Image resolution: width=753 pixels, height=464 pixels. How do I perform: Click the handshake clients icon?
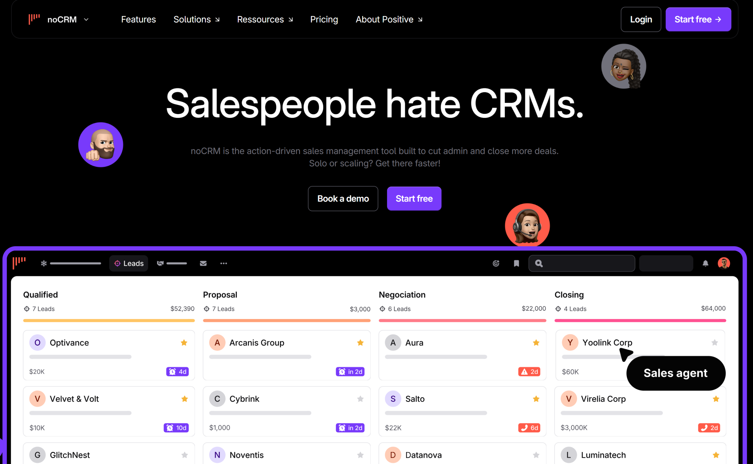(x=160, y=263)
